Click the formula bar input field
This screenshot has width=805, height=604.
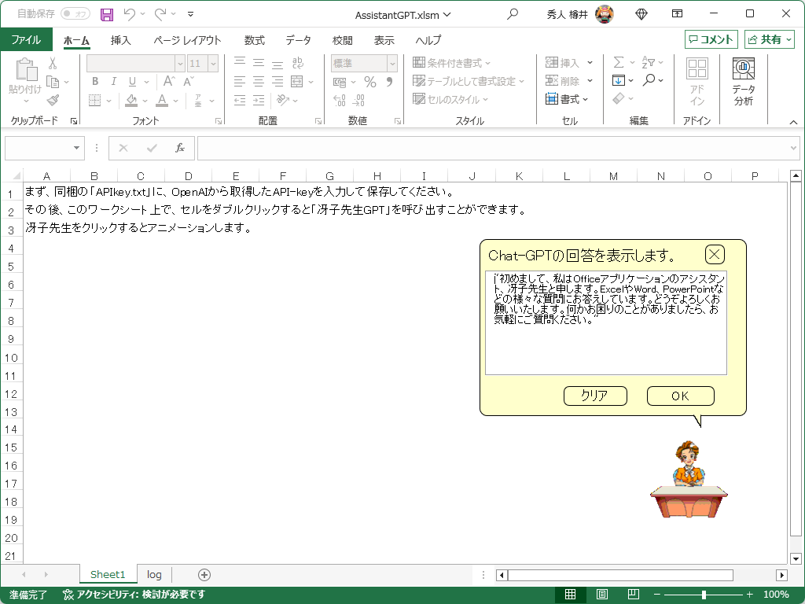tap(493, 149)
